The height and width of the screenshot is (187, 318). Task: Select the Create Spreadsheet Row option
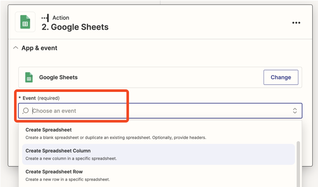tap(158, 175)
